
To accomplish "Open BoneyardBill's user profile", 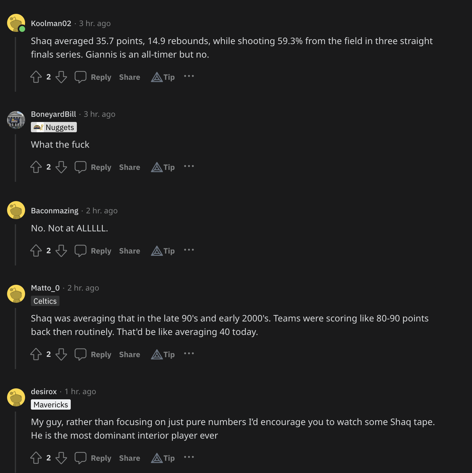I will 53,114.
